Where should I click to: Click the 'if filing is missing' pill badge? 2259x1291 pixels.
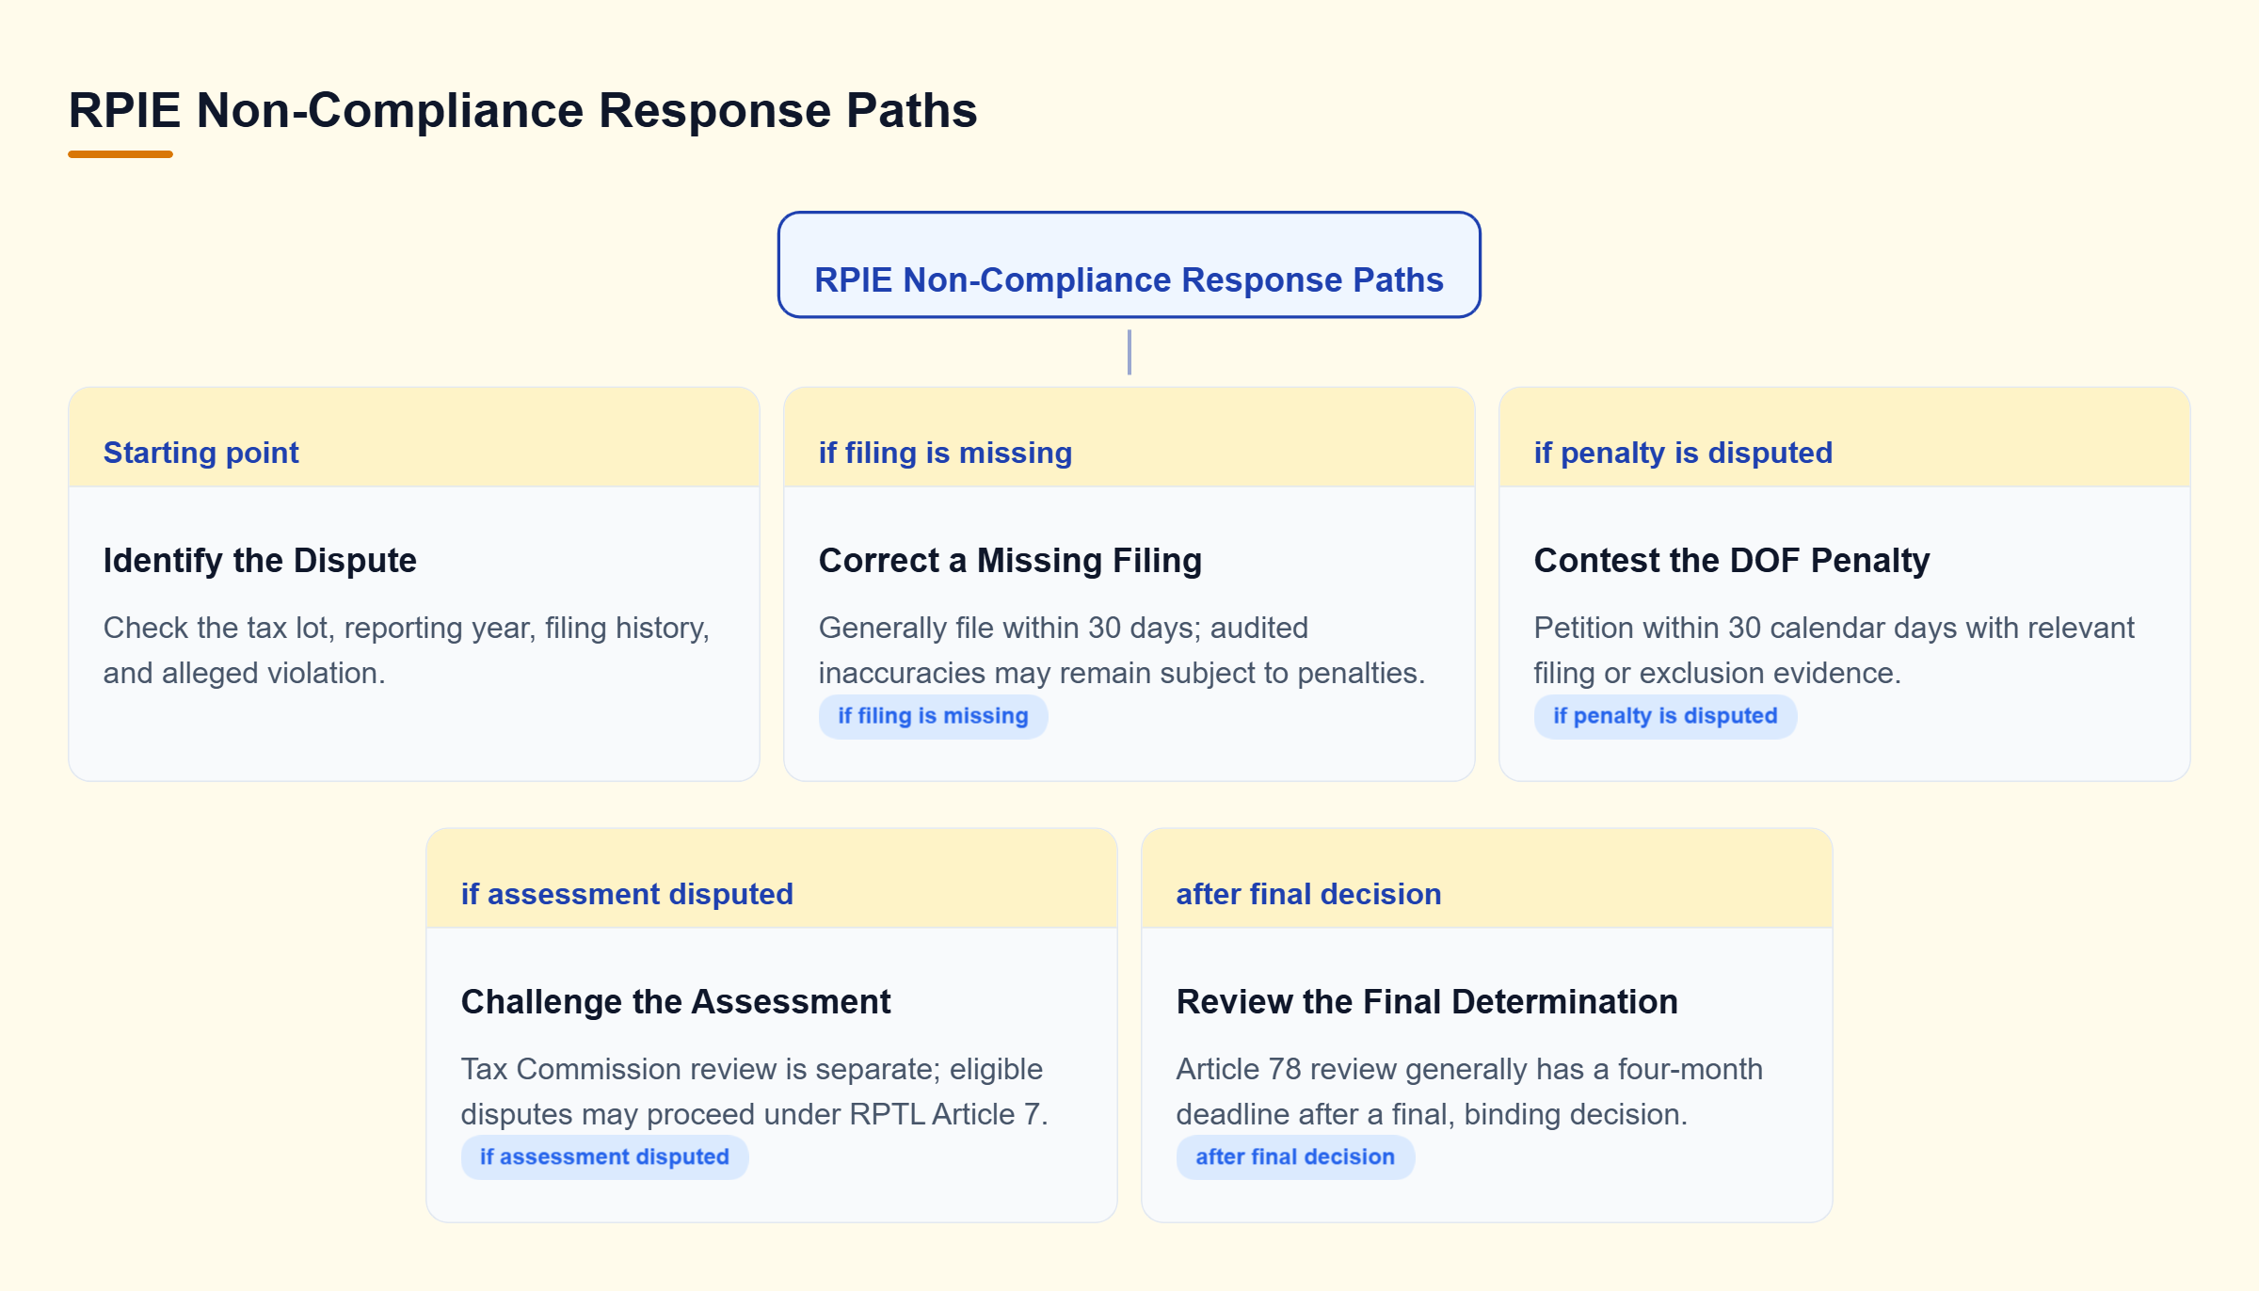(x=933, y=716)
